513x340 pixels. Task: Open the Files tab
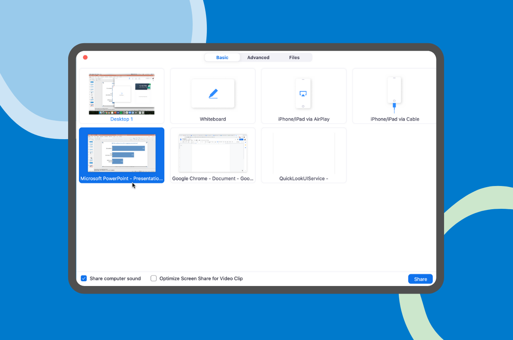(x=294, y=58)
